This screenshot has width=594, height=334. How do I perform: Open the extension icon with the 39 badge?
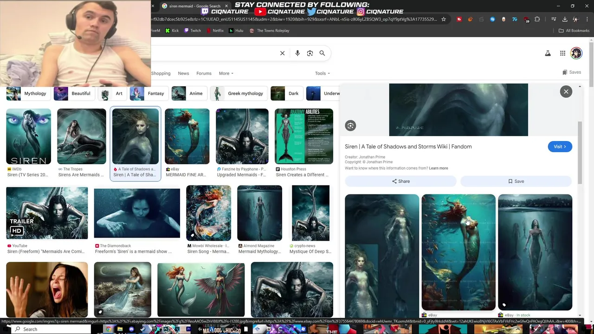(526, 20)
